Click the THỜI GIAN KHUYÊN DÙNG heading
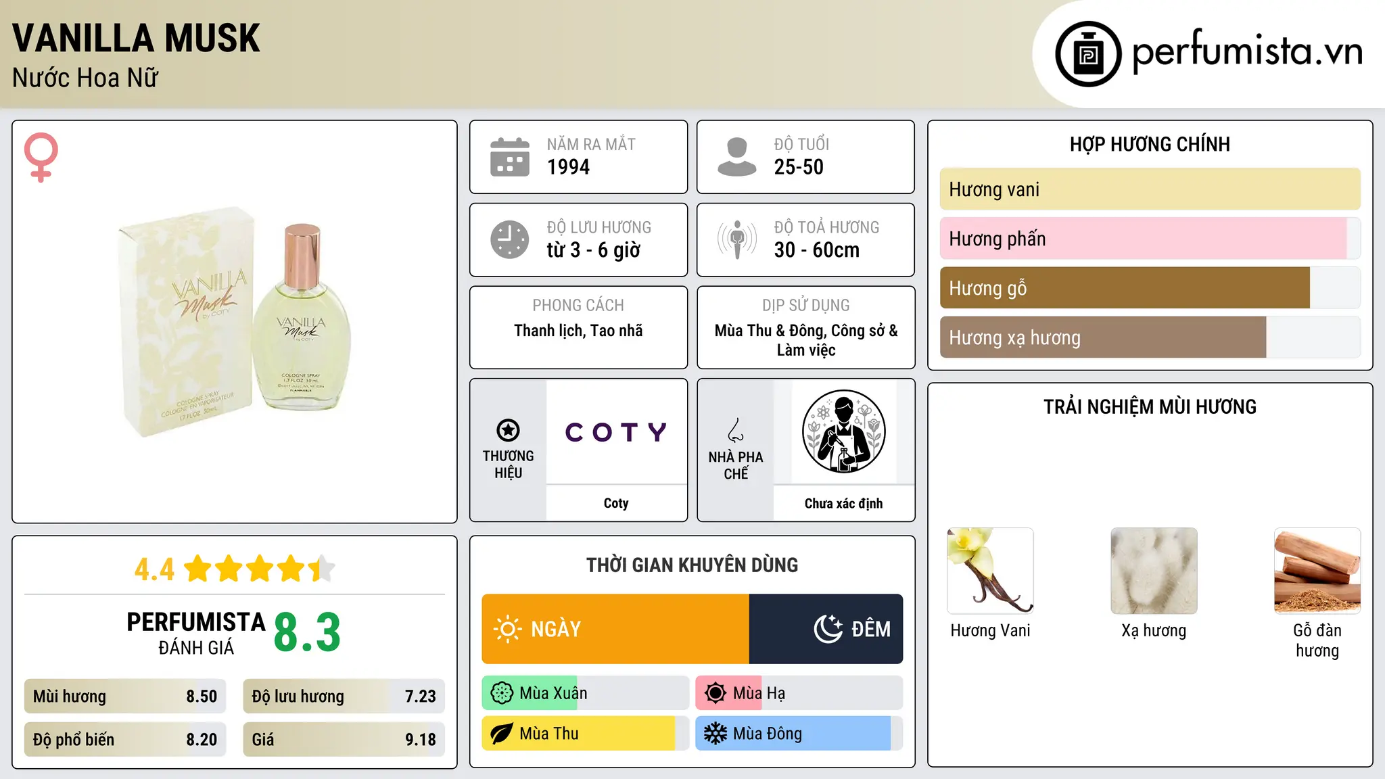 click(692, 565)
